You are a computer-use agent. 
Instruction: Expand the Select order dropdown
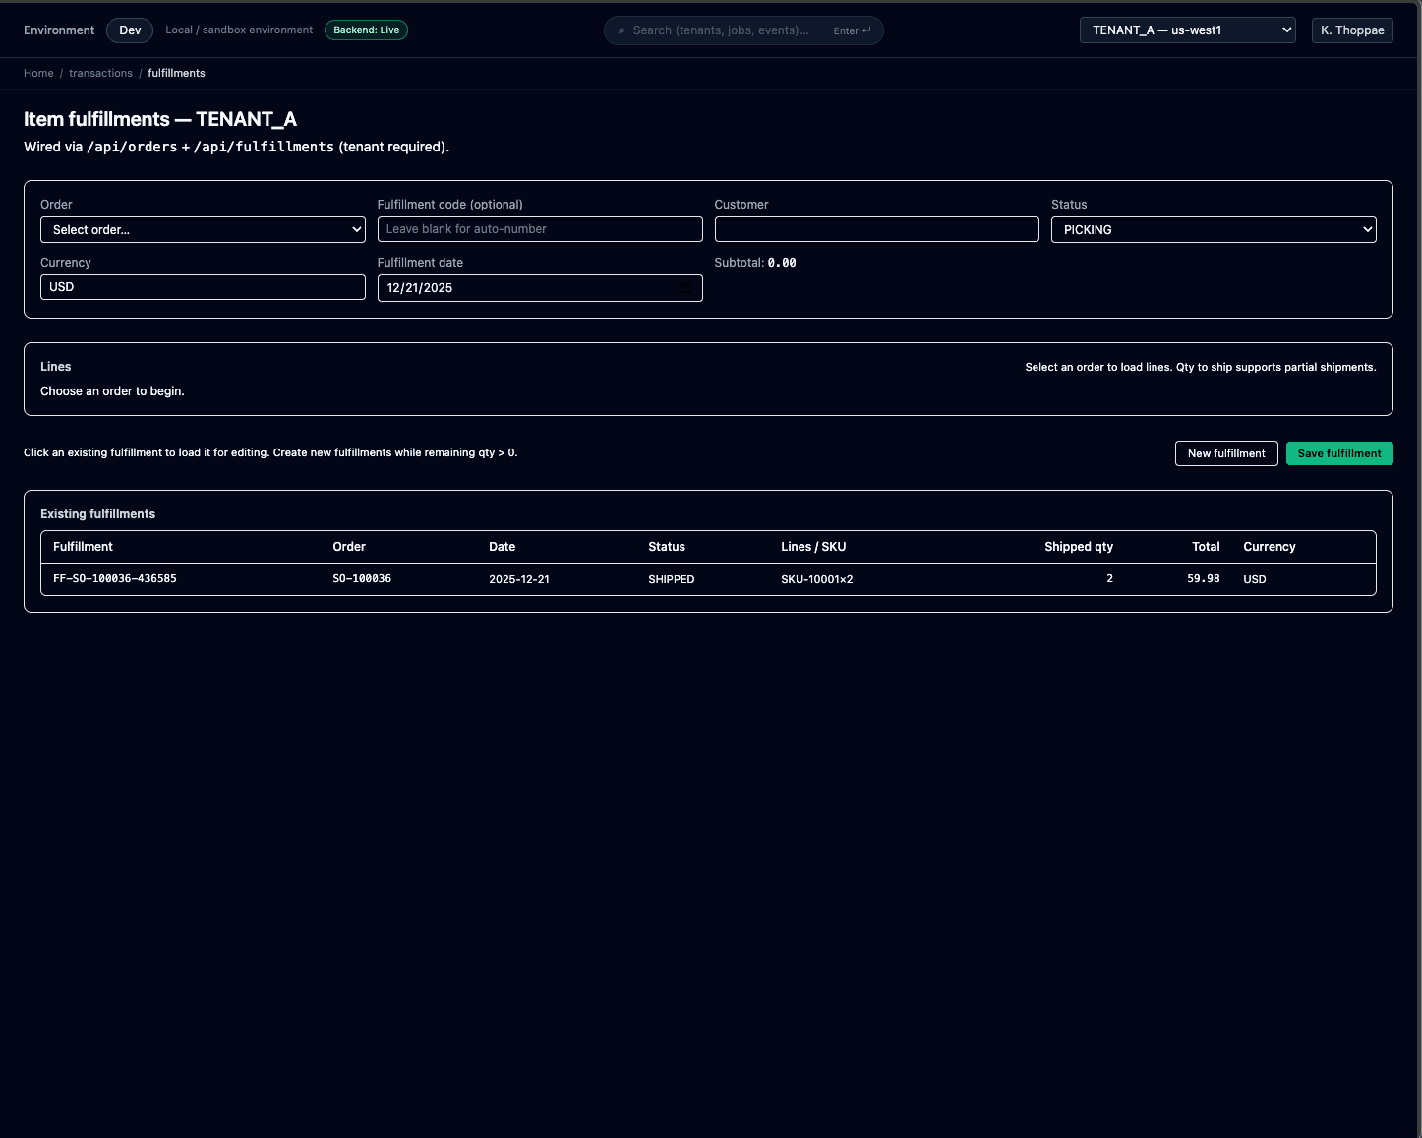(x=203, y=230)
